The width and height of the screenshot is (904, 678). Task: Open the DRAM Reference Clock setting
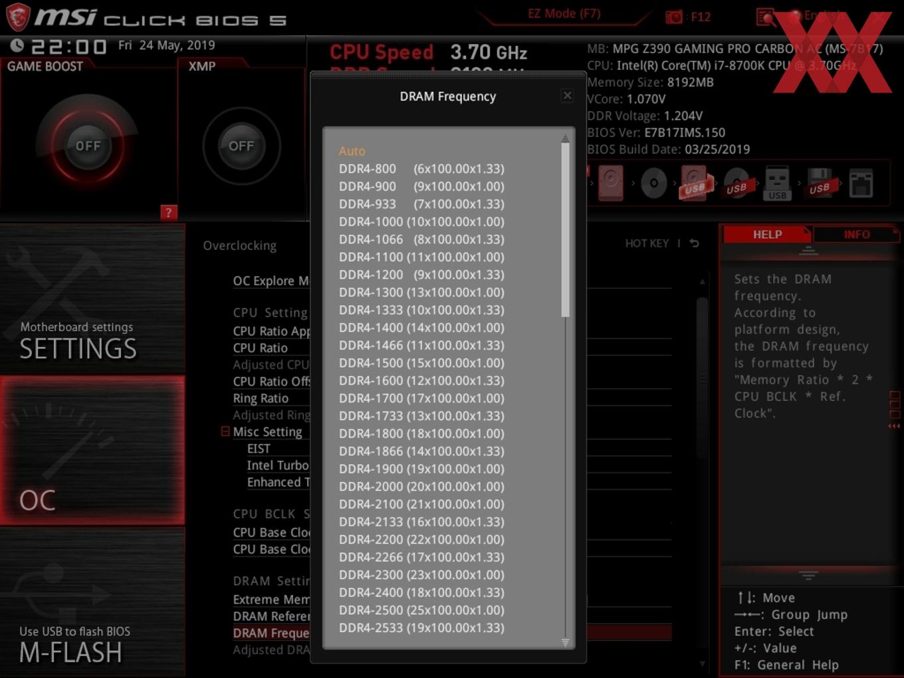[271, 616]
